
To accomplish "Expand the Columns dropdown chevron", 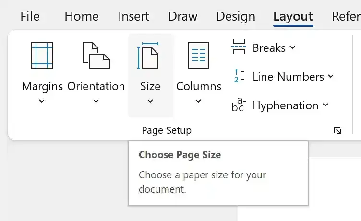I will coord(198,101).
